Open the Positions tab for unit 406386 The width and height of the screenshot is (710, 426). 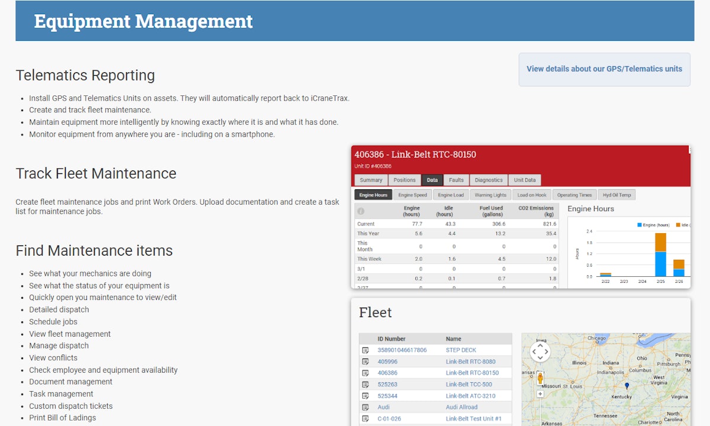click(405, 180)
